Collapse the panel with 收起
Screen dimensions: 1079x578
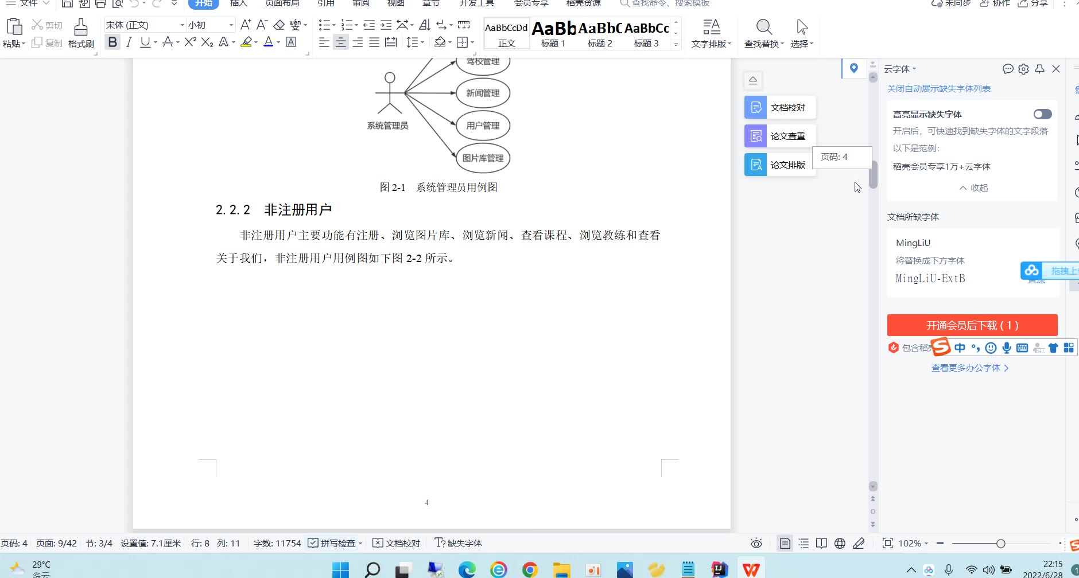tap(973, 188)
